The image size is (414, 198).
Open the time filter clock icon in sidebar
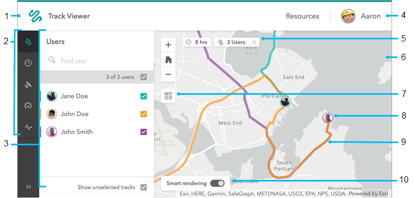point(28,63)
